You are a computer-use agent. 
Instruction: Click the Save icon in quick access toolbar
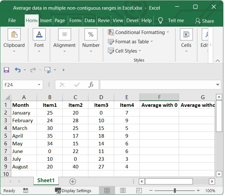(x=6, y=70)
